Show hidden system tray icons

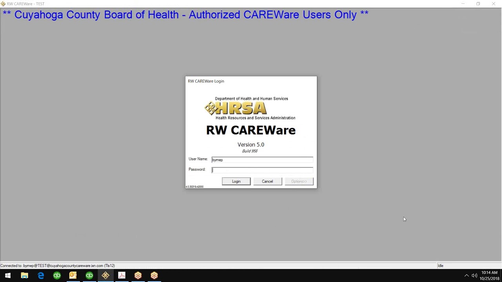pyautogui.click(x=467, y=275)
